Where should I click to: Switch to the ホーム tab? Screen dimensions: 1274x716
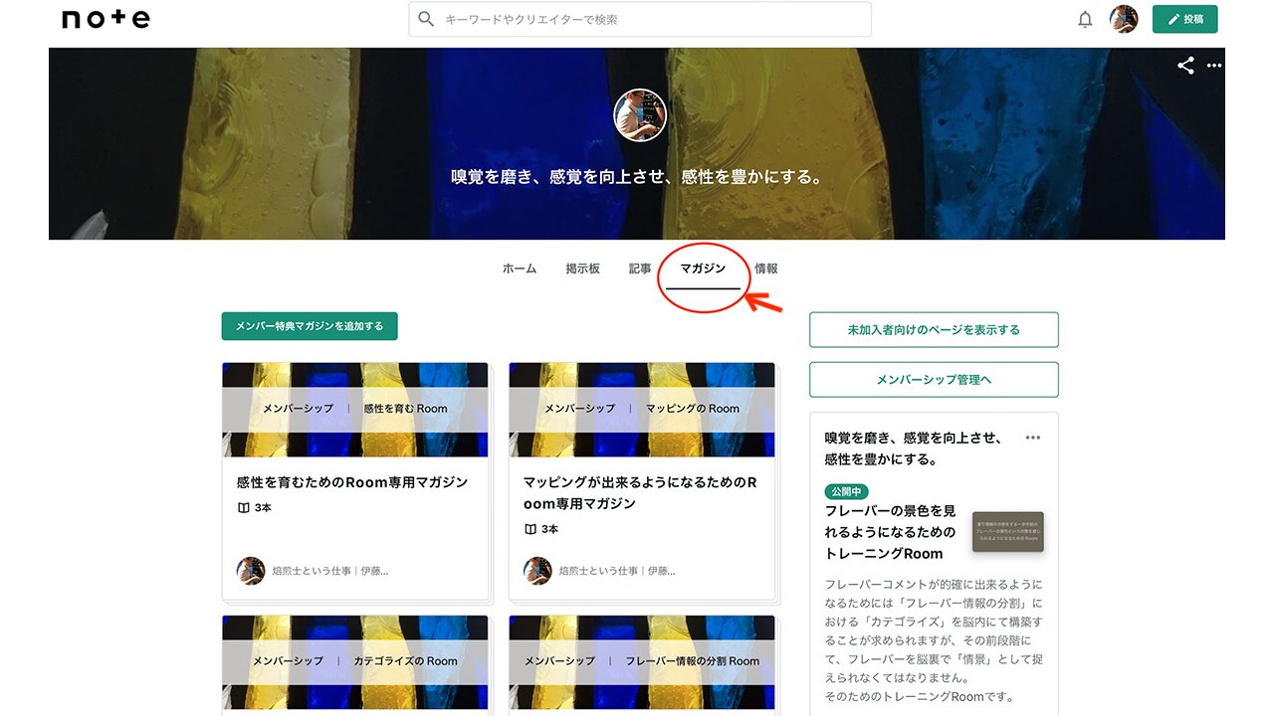pos(520,268)
